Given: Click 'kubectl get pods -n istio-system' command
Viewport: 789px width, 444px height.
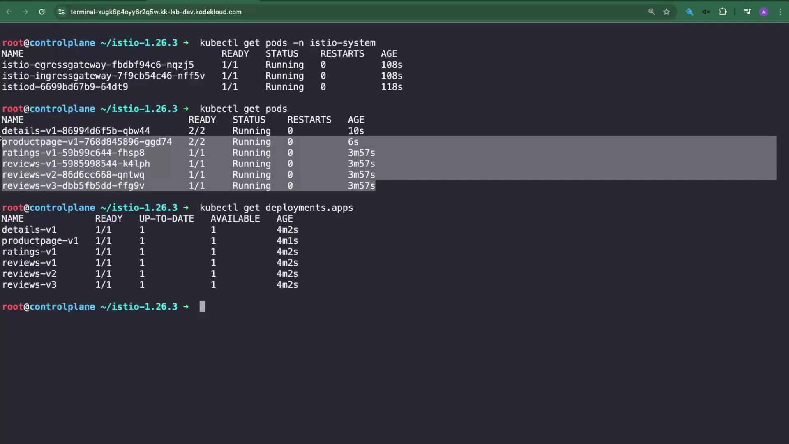Looking at the screenshot, I should point(287,43).
